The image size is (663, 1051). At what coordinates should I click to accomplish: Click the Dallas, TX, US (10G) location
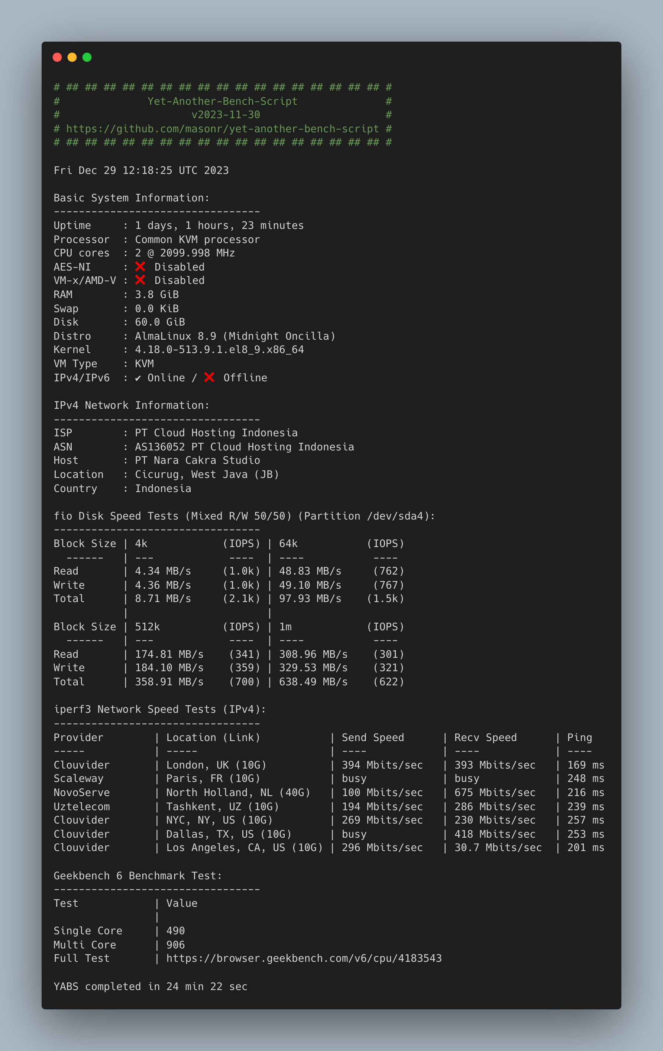click(x=229, y=834)
